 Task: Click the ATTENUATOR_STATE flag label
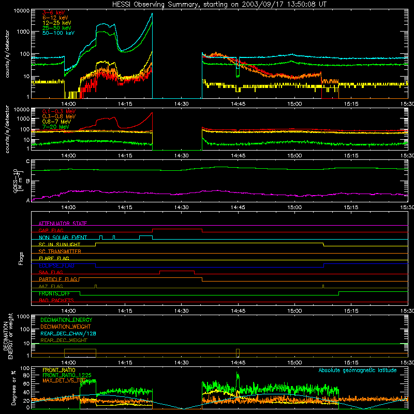pyautogui.click(x=63, y=224)
